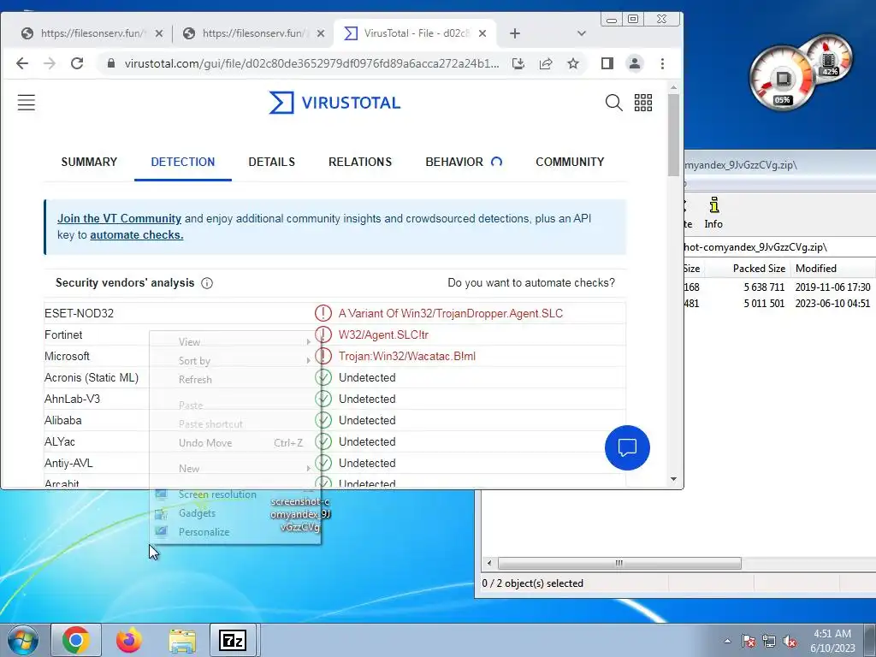Click the VirusTotal address bar URL
876x657 pixels.
click(311, 63)
